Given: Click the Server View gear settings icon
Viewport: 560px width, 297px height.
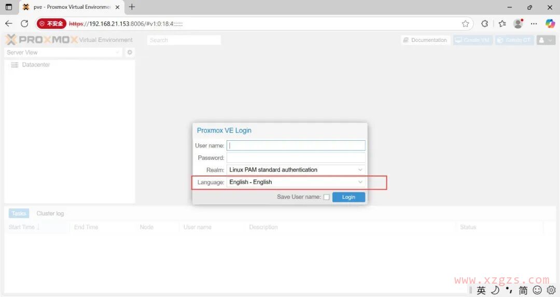Looking at the screenshot, I should coord(130,52).
